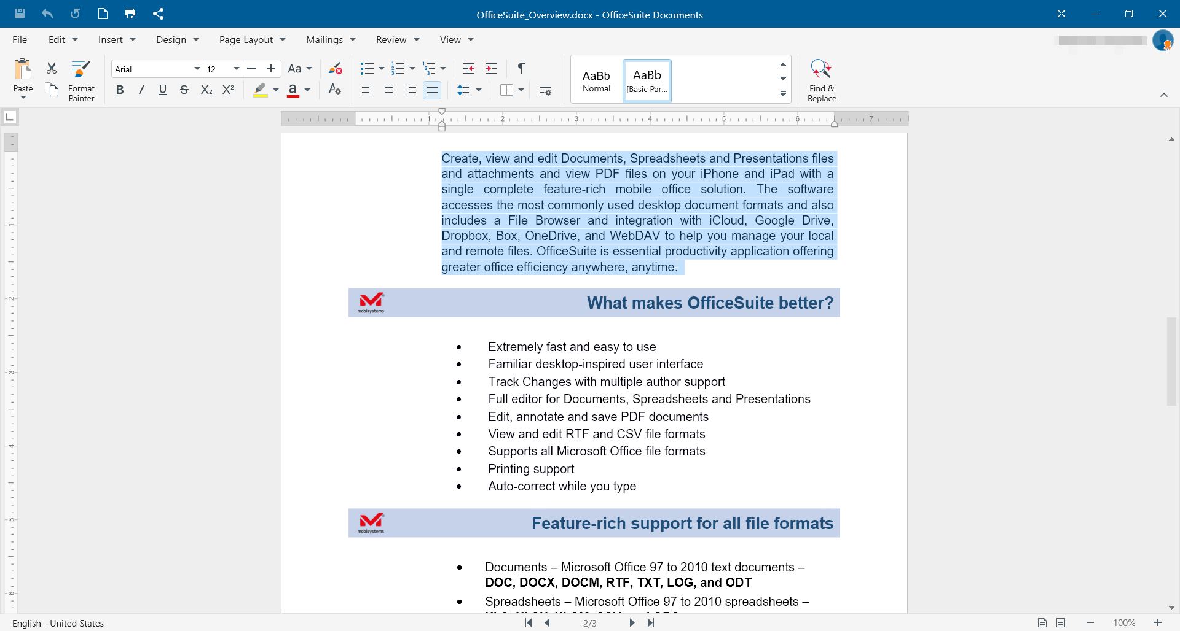Expand the styles gallery with the bottom arrow
Screen dimensions: 1180x631
tap(783, 93)
